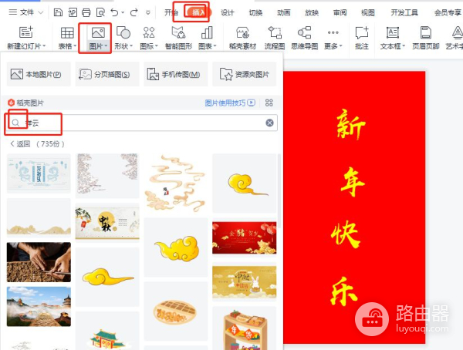The width and height of the screenshot is (463, 350).
Task: Click the print preview icon
Action: pos(100,12)
